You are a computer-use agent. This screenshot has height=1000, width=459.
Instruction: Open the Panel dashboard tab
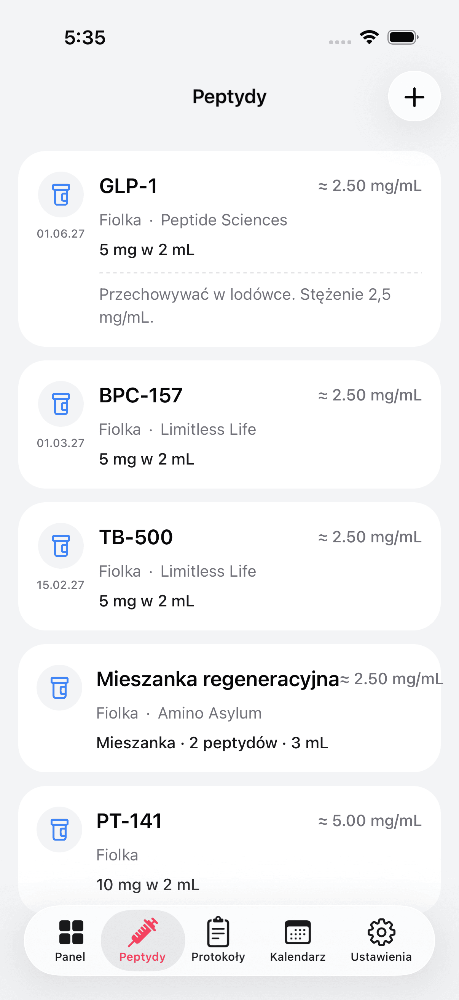click(70, 940)
